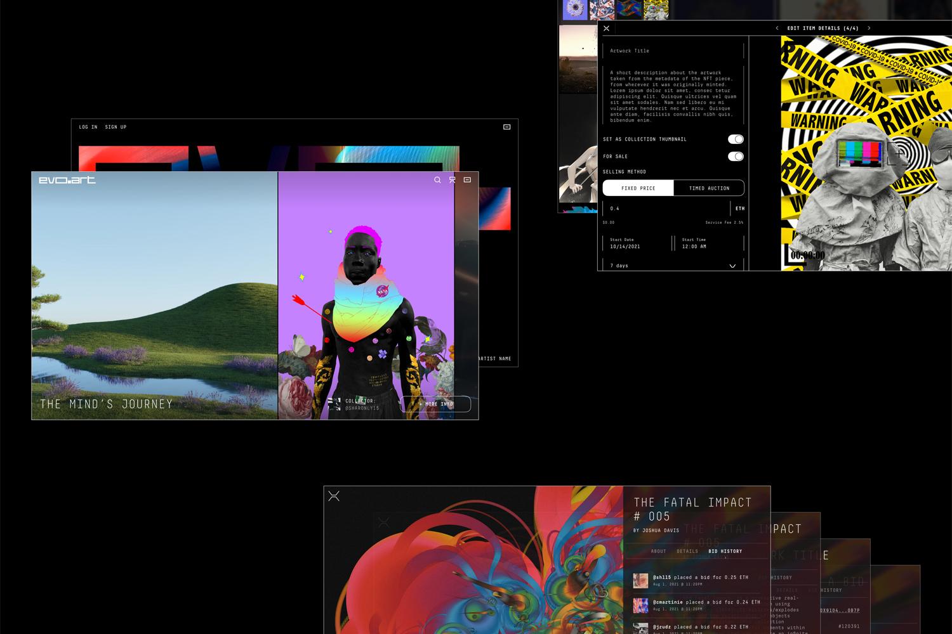Screen dimensions: 952x634
Task: Go to previous item in Edit Item Details
Action: [x=777, y=28]
